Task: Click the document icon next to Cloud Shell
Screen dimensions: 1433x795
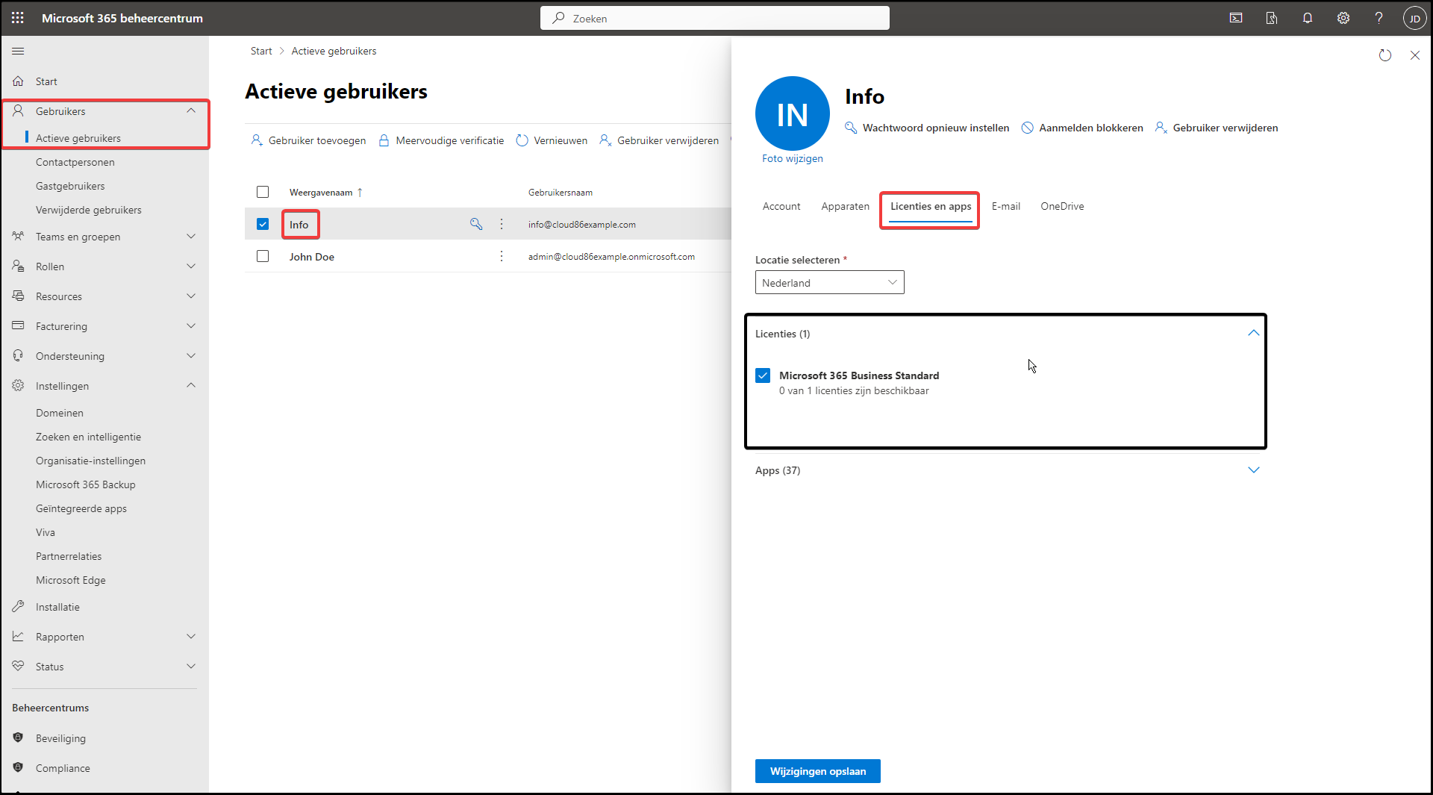Action: [x=1272, y=18]
